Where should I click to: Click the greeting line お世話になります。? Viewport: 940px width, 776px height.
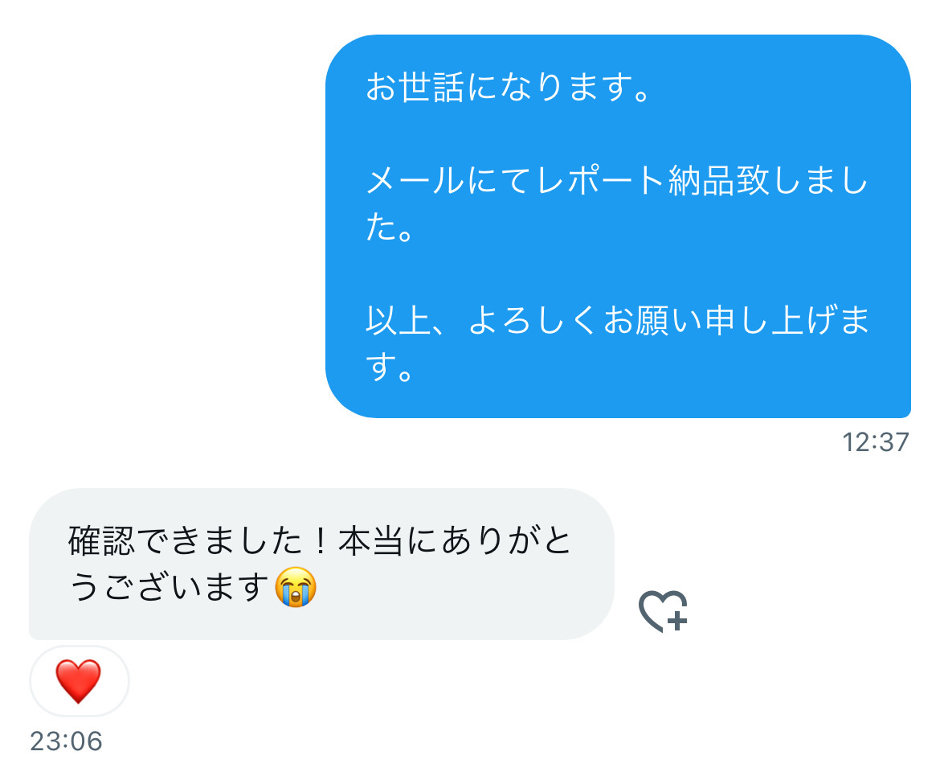pyautogui.click(x=509, y=88)
